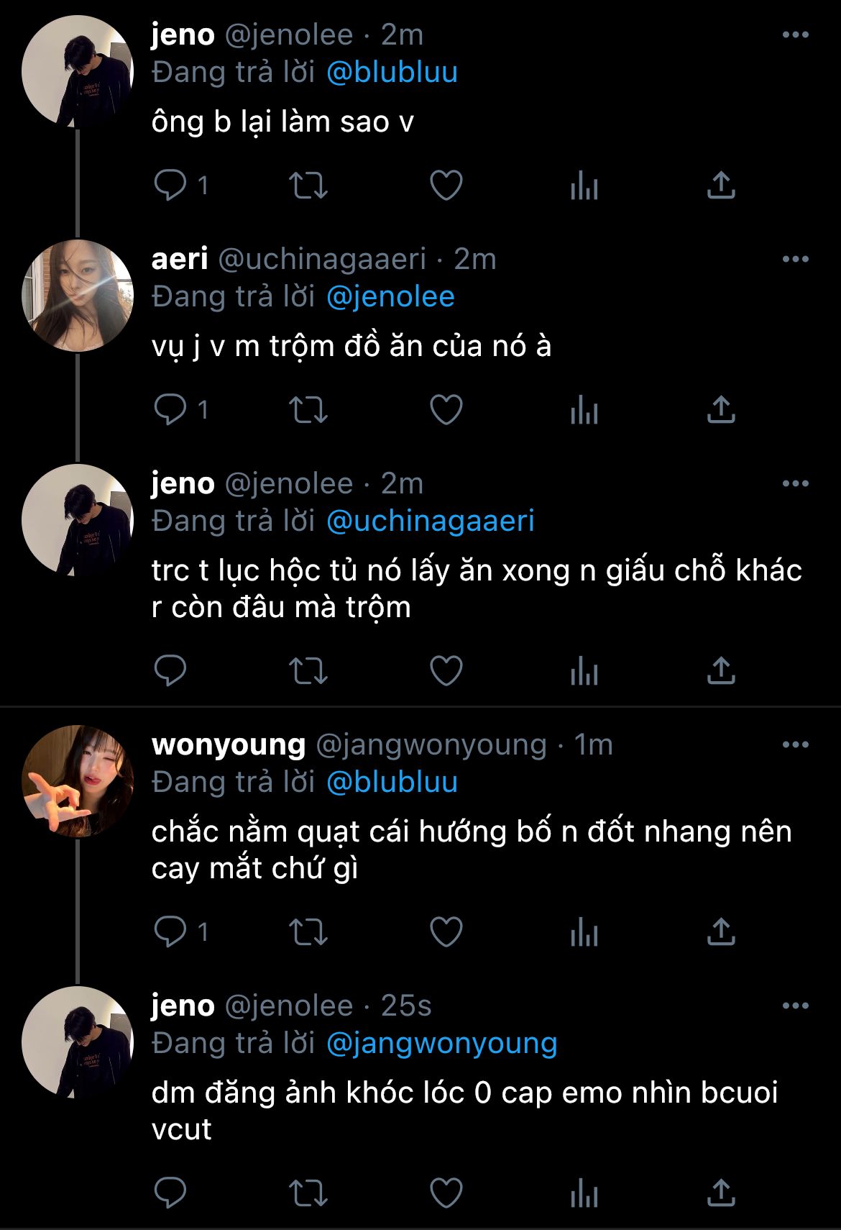The width and height of the screenshot is (841, 1230).
Task: Share wonyoung's tweet
Action: (x=721, y=932)
